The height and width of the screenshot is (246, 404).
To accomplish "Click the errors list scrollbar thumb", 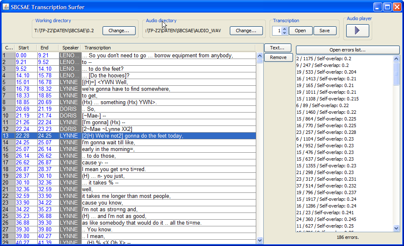I will click(396, 73).
